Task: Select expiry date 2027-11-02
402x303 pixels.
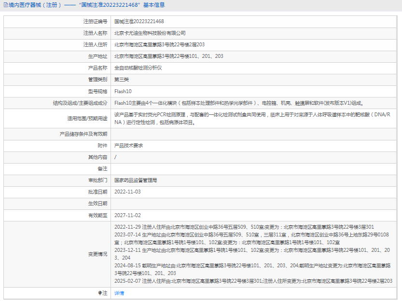Action: click(127, 215)
